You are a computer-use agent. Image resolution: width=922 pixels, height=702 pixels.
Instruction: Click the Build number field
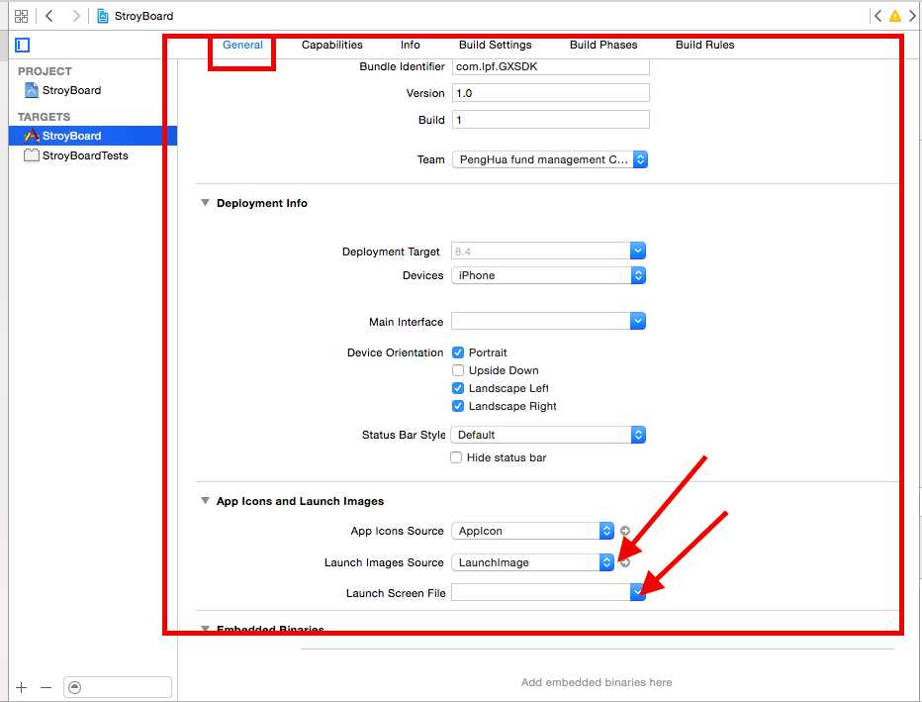pyautogui.click(x=550, y=120)
